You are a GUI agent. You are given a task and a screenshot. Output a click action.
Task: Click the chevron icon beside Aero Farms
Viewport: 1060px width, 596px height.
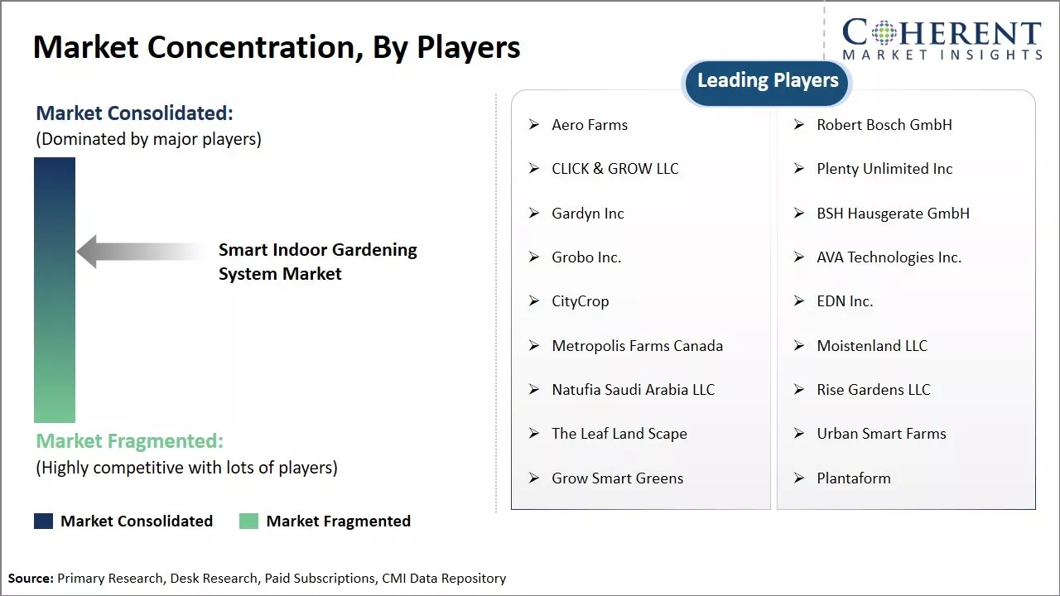coord(534,125)
